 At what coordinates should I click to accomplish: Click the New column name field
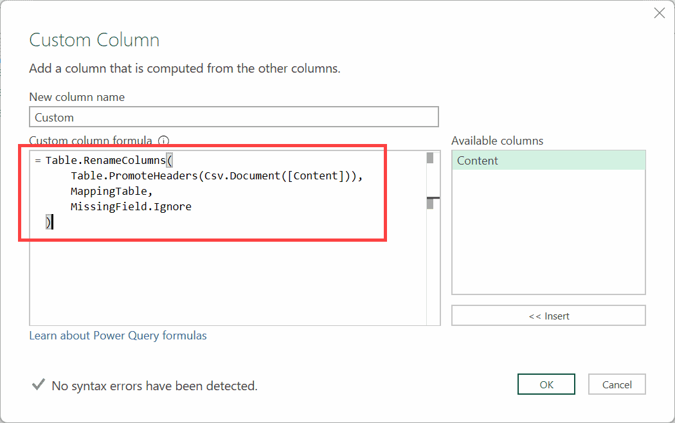click(233, 117)
